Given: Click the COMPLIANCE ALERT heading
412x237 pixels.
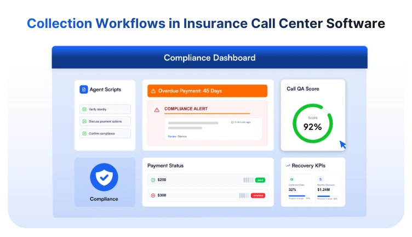Looking at the screenshot, I should [x=186, y=109].
